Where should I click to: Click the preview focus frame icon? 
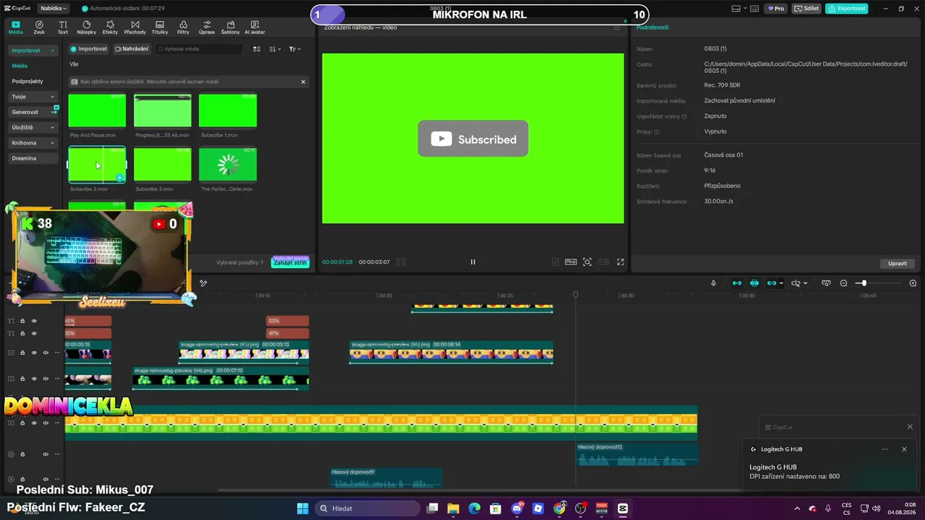tap(588, 262)
